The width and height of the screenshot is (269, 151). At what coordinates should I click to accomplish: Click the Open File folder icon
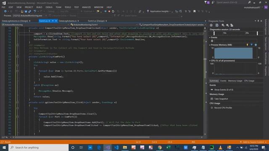click(x=22, y=11)
